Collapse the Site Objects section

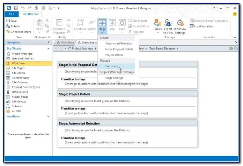coord(48,49)
